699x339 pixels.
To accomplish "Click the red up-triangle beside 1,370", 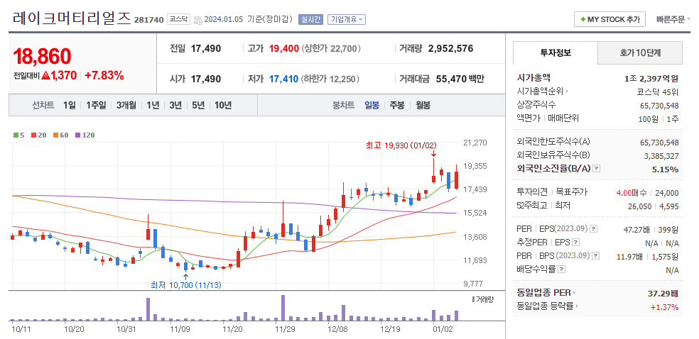I will [45, 75].
